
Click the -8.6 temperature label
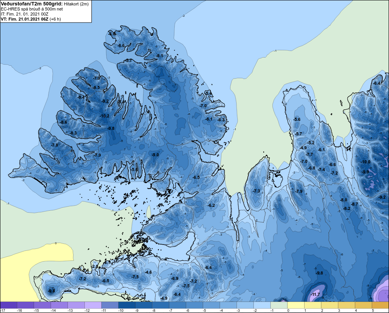64,122
